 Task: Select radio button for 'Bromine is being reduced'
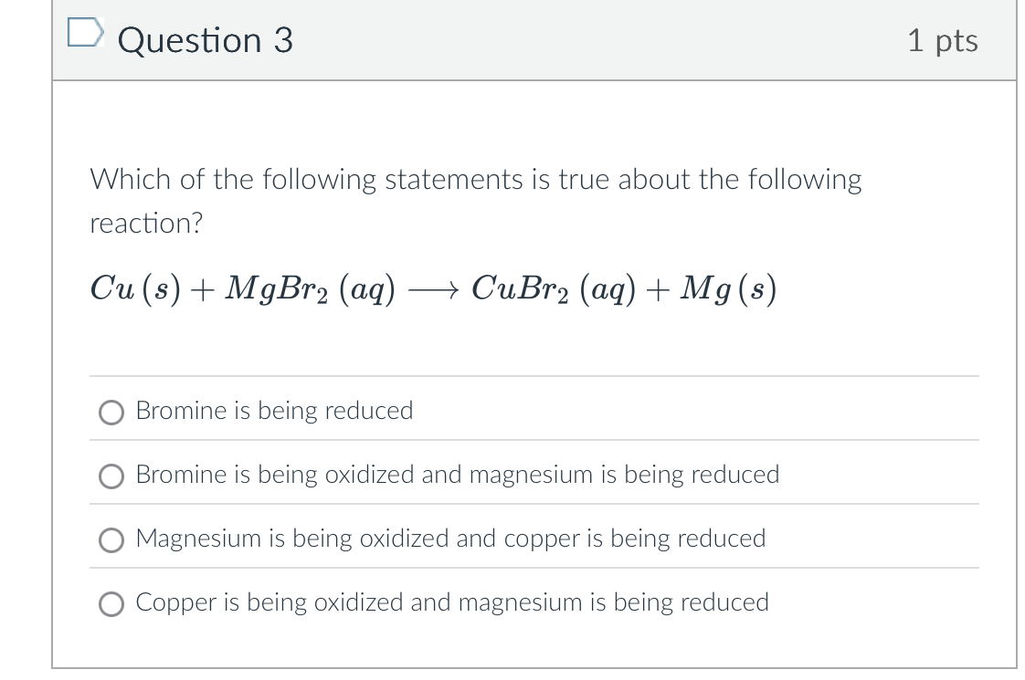point(111,412)
